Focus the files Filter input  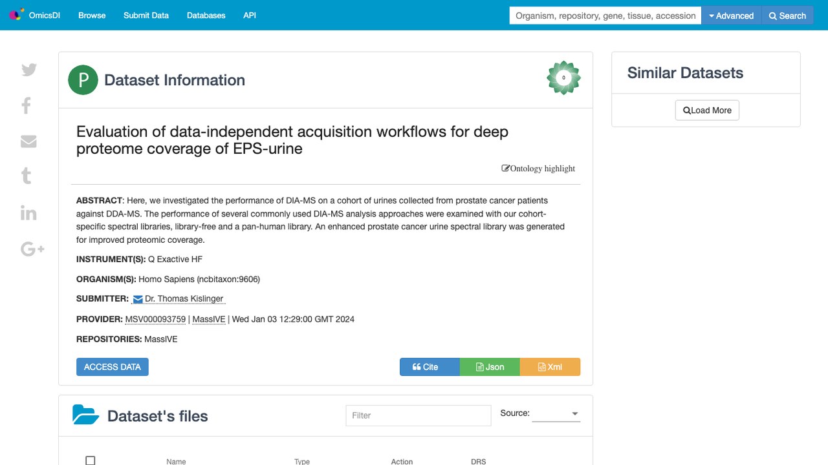tap(419, 415)
